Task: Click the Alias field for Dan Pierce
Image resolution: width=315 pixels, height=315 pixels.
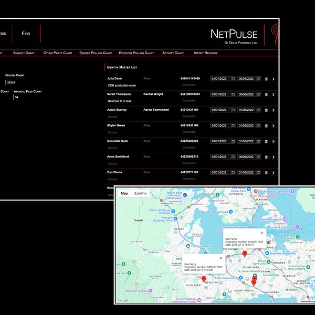Action: tap(147, 172)
